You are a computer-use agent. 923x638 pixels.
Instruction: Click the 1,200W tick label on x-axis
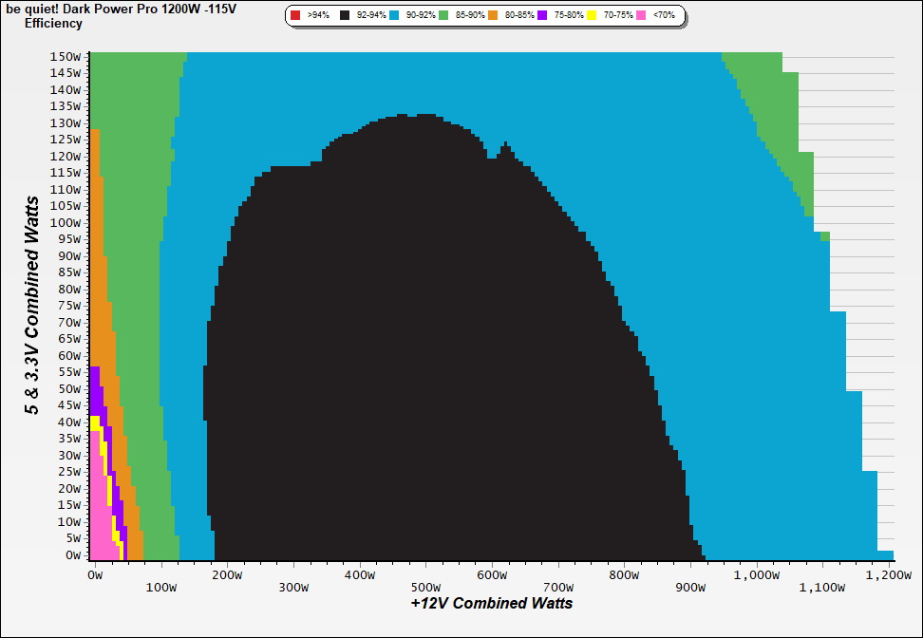[x=889, y=573]
